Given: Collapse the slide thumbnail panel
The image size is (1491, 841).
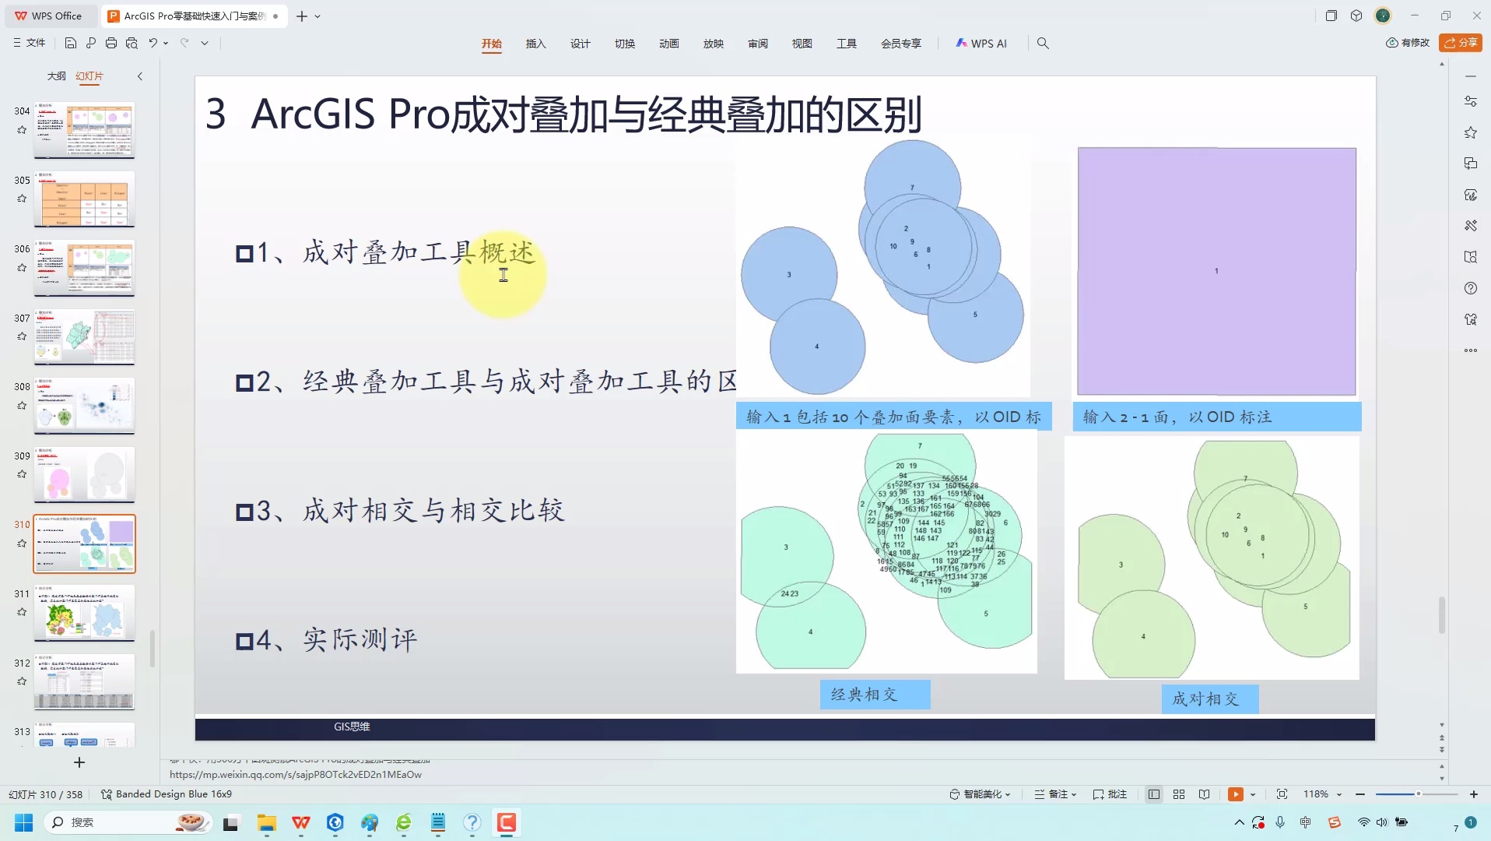Looking at the screenshot, I should pos(140,76).
